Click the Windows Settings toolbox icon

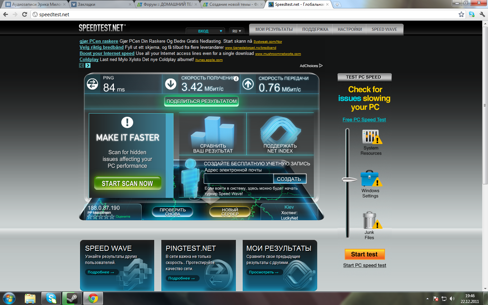[x=371, y=179]
